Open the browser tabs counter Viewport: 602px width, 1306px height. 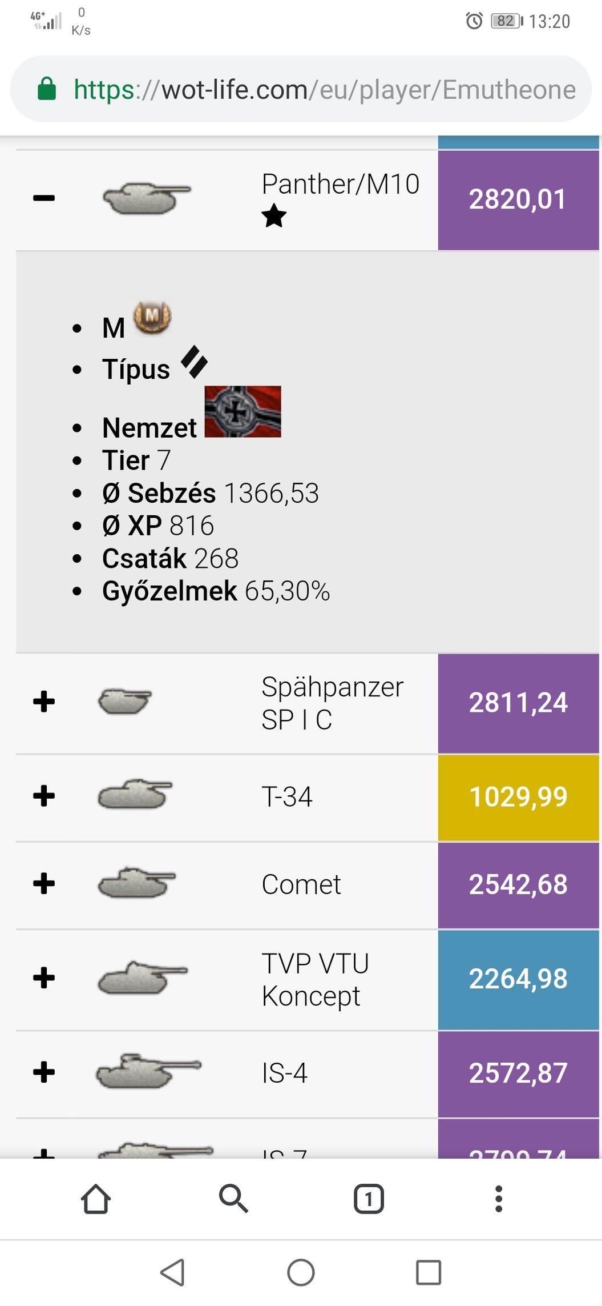pyautogui.click(x=369, y=1199)
